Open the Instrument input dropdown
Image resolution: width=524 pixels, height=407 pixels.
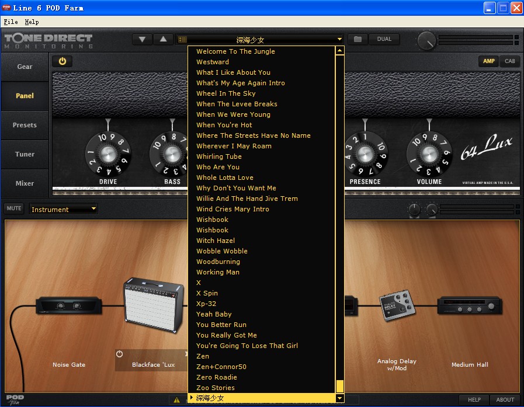click(x=63, y=209)
